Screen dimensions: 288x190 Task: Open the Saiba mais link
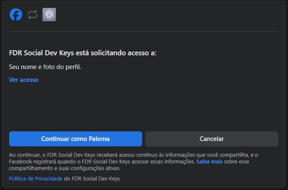[x=209, y=162]
